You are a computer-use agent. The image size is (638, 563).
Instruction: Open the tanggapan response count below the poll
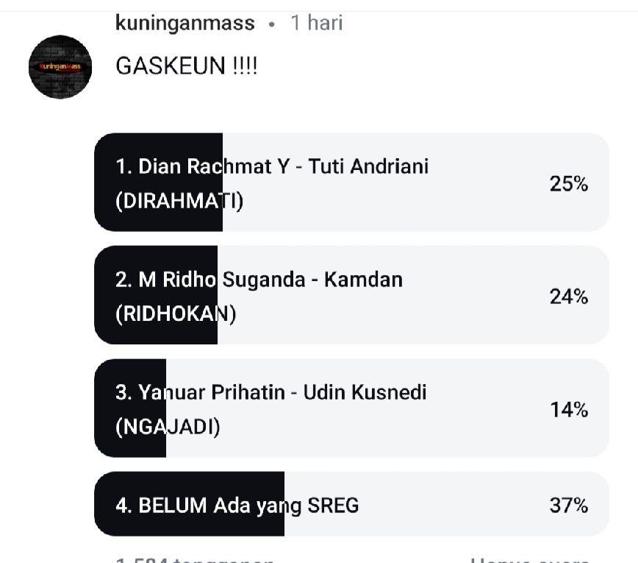click(x=196, y=559)
